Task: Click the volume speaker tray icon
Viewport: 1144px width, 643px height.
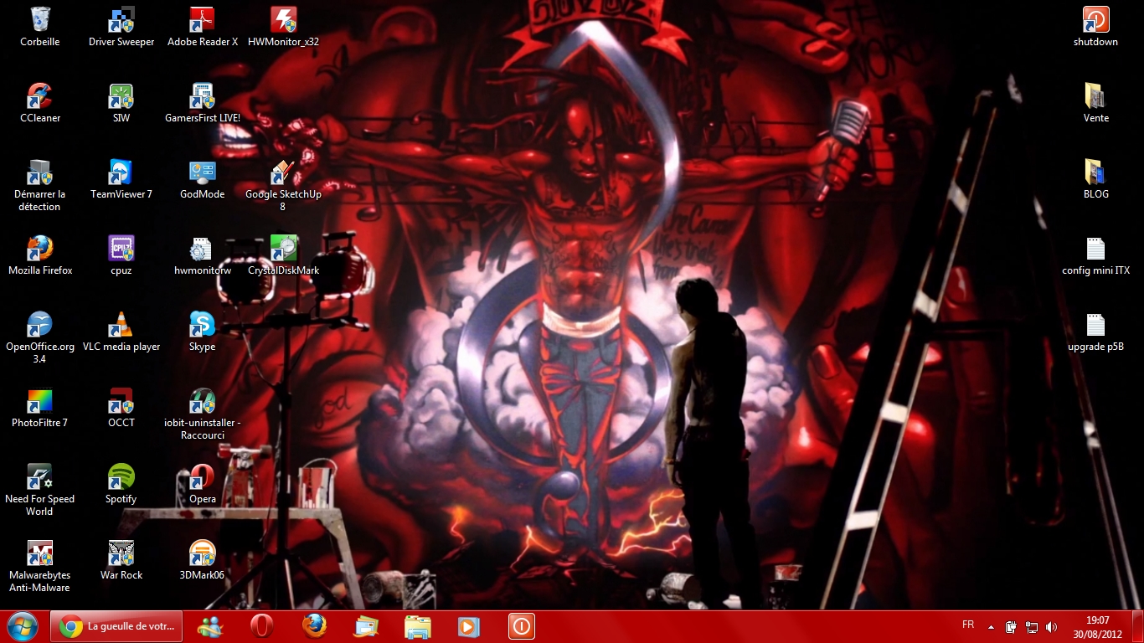Action: click(1052, 626)
